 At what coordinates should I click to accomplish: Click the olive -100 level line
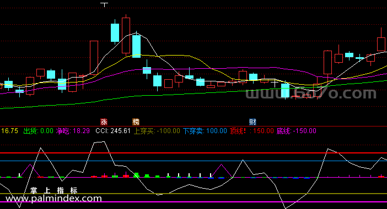(193, 194)
